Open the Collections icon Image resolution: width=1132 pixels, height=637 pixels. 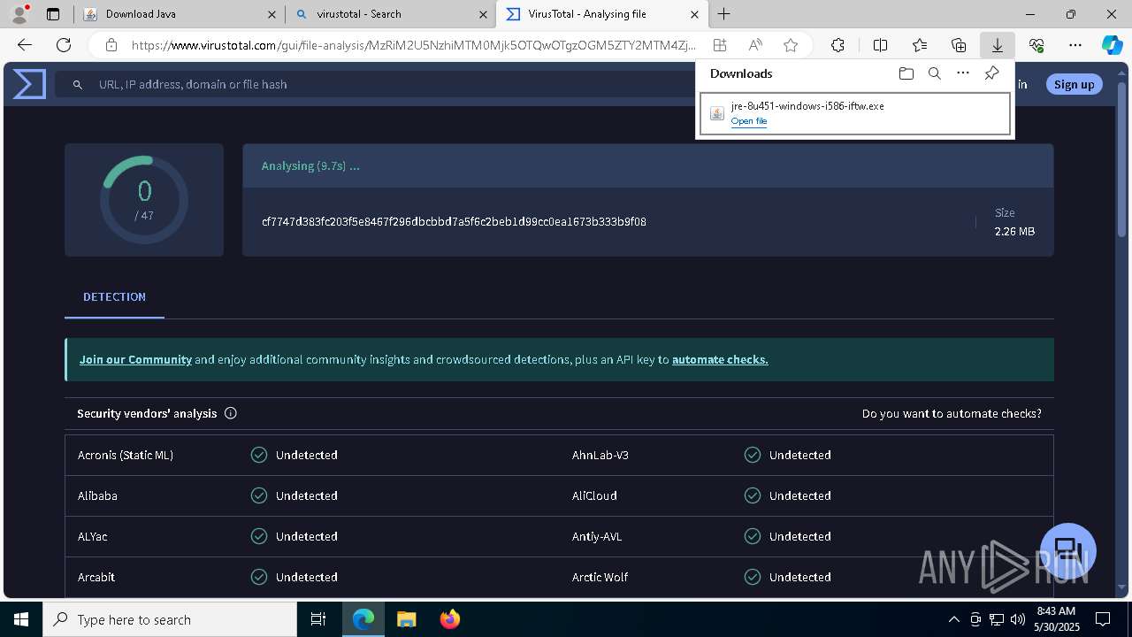(x=959, y=45)
